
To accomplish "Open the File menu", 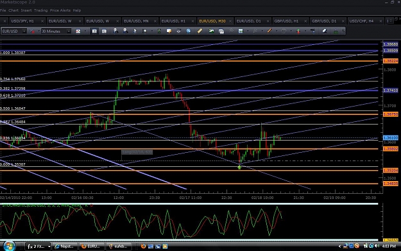I will [3, 10].
